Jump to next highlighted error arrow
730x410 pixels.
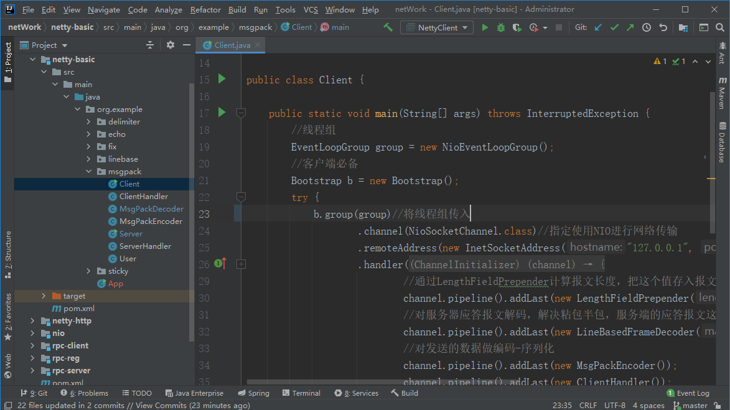tap(708, 62)
